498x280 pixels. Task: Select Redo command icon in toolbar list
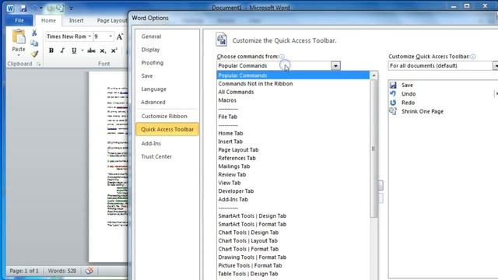(393, 103)
